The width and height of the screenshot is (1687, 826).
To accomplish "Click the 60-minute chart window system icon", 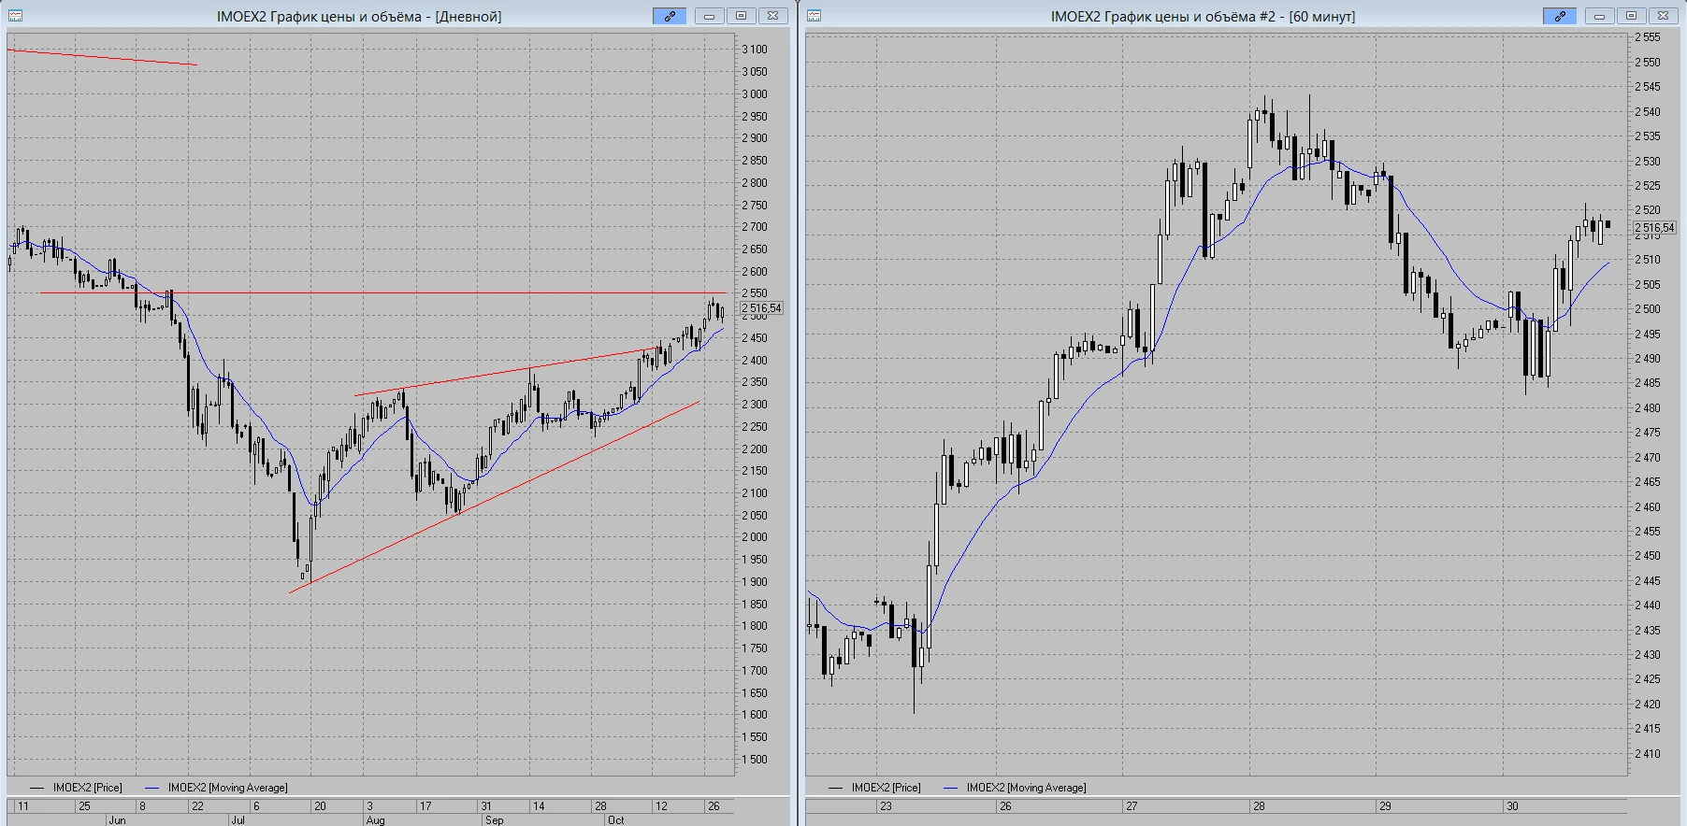I will click(815, 16).
